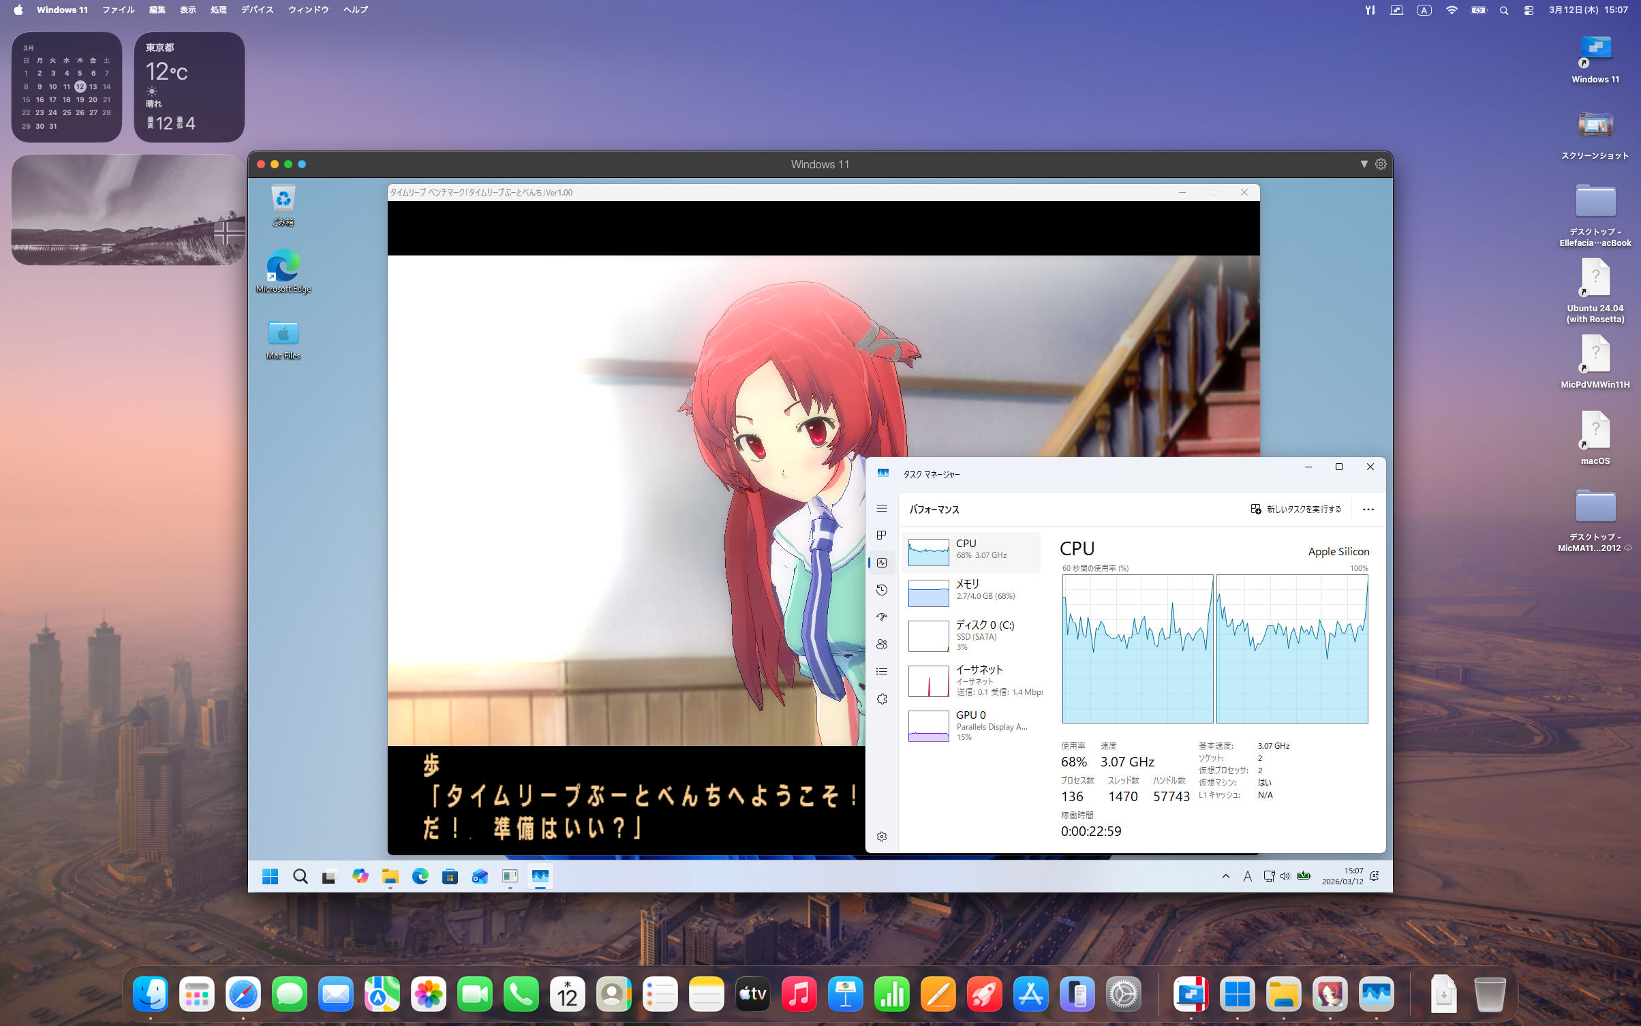Click 新しいタスクを実行する button
Screen dimensions: 1641x1026
tap(1296, 510)
